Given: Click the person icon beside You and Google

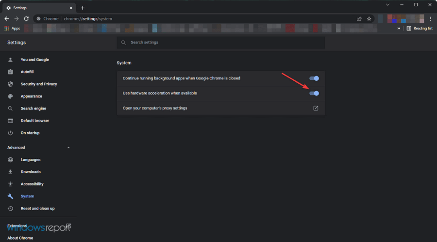Looking at the screenshot, I should click(x=10, y=60).
